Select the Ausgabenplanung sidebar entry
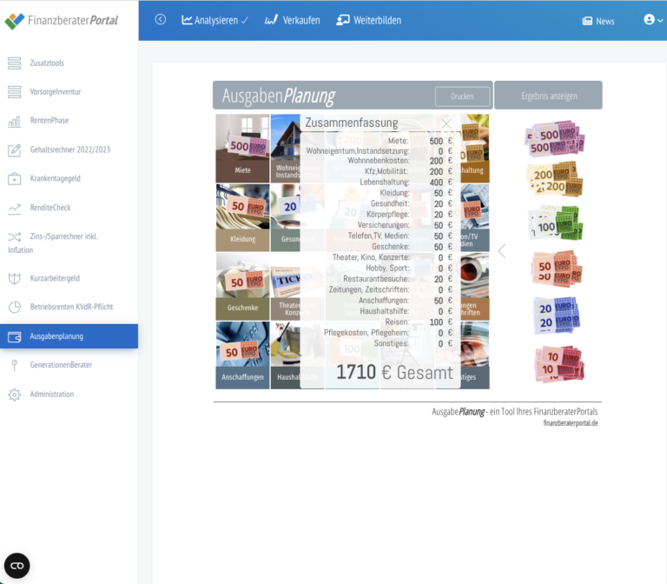 click(69, 336)
